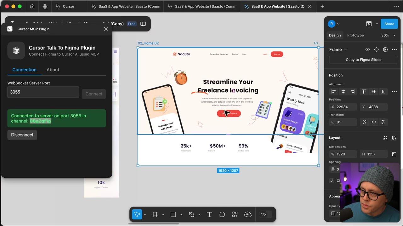
Task: Click the WebSocket Server Port input field
Action: coord(43,92)
